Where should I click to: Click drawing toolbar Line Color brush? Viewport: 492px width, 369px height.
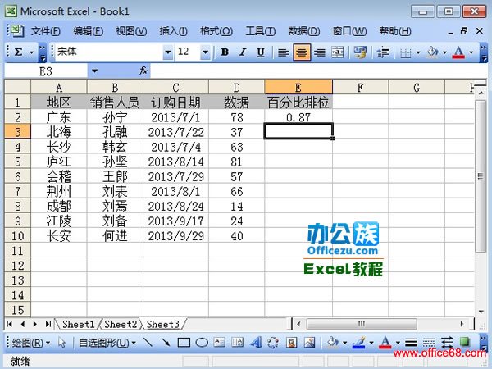tap(358, 343)
